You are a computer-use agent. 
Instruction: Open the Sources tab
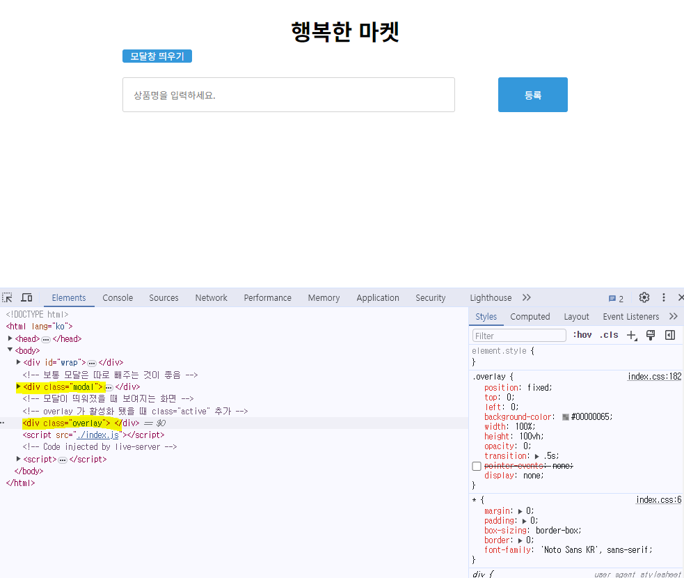(164, 298)
